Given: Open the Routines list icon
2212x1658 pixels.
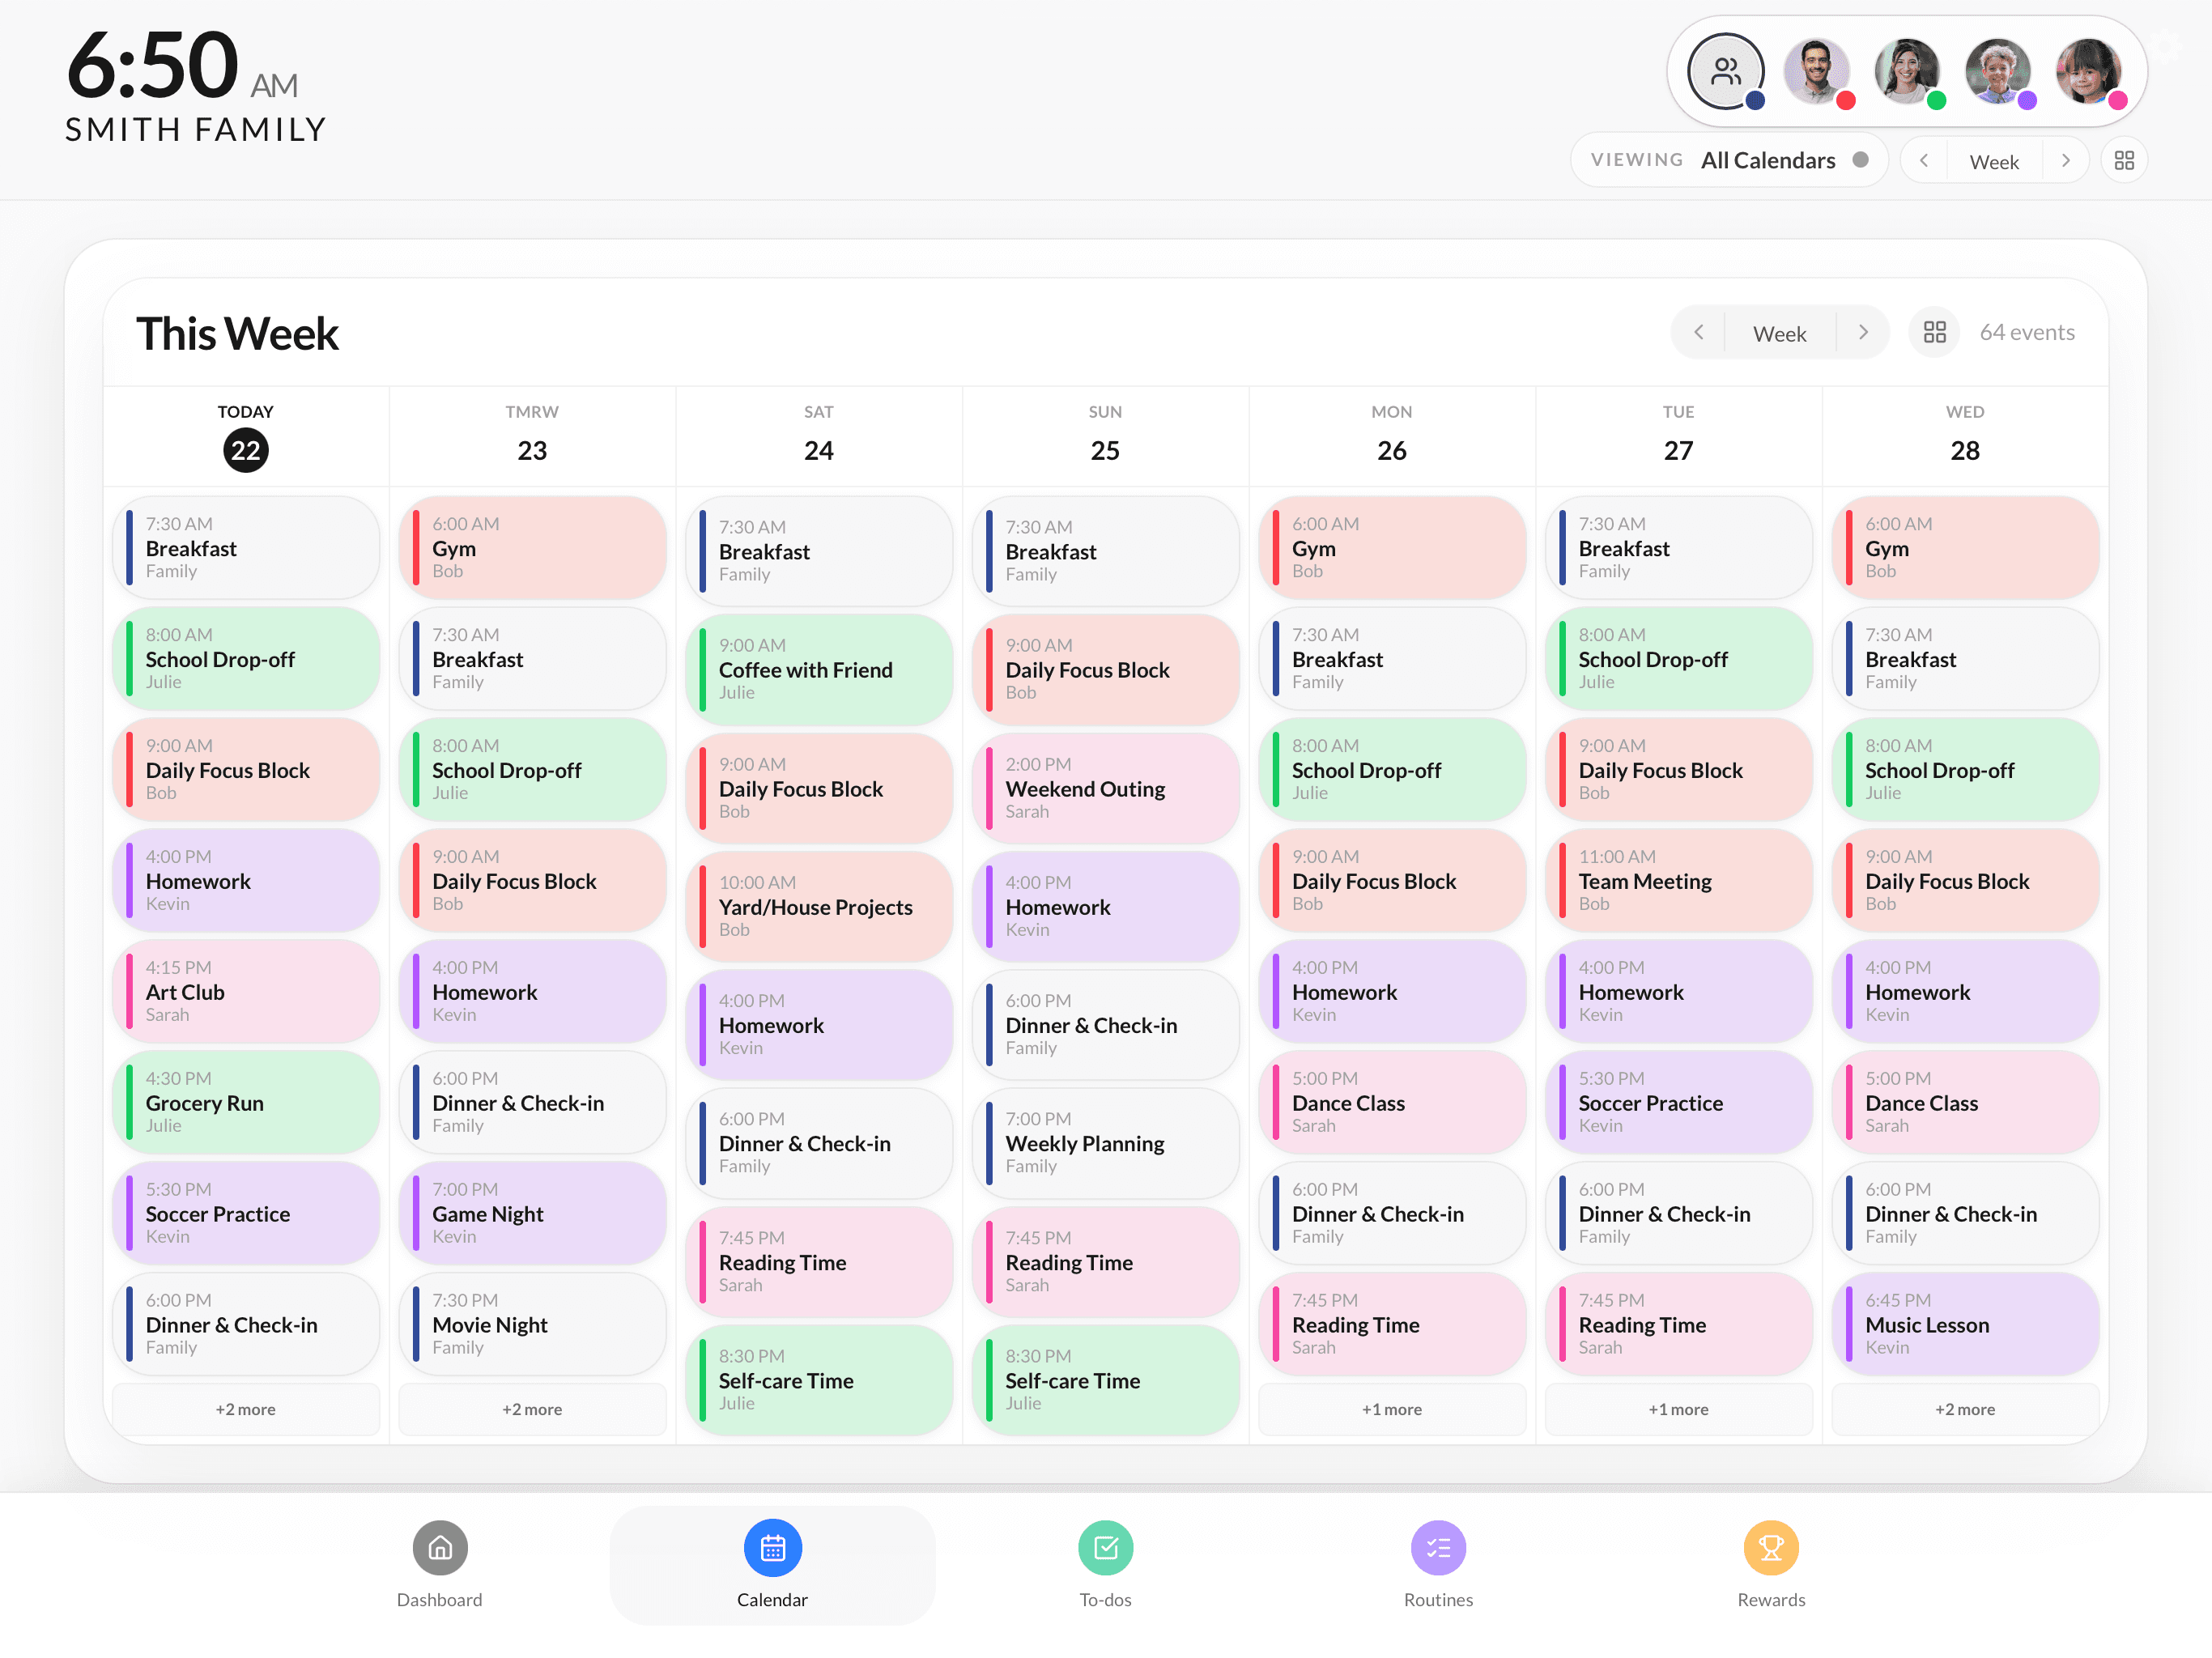Looking at the screenshot, I should pos(1437,1547).
